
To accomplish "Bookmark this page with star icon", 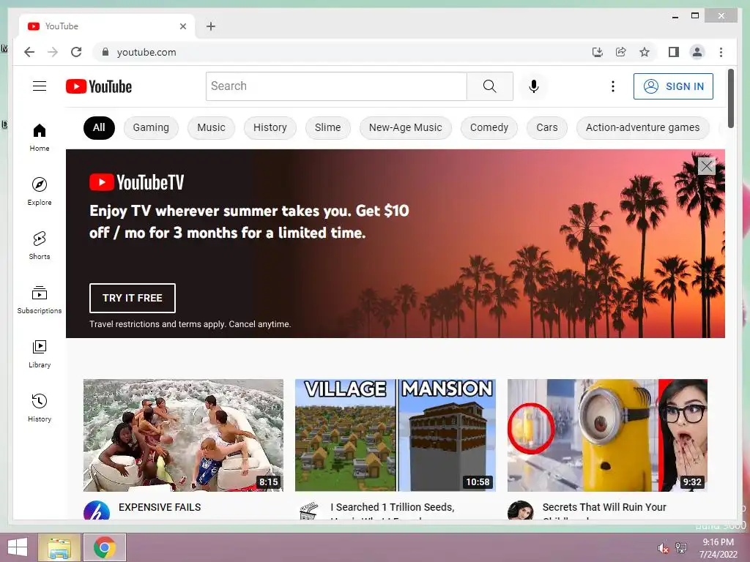I will [x=645, y=52].
